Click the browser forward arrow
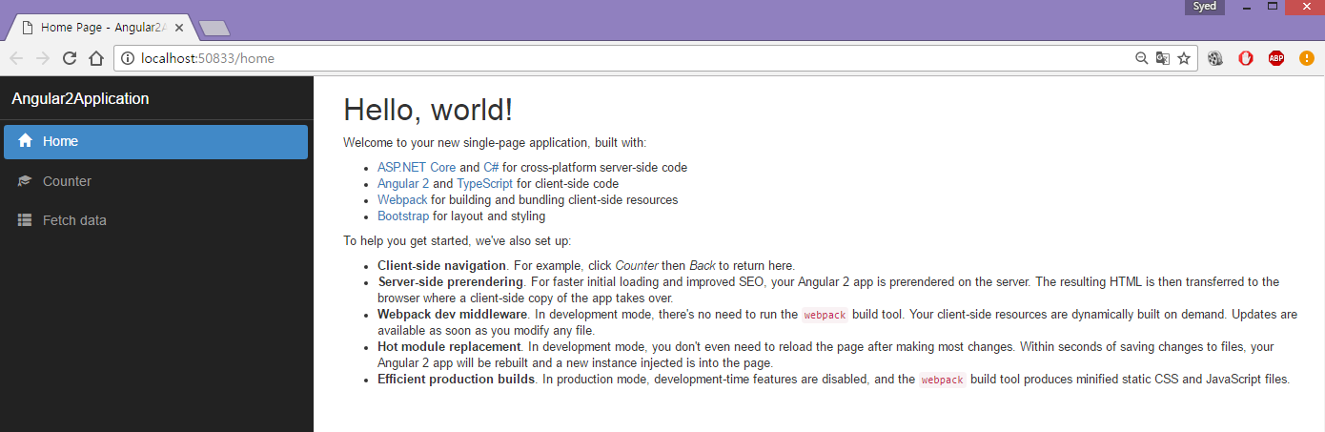The image size is (1325, 432). (42, 58)
